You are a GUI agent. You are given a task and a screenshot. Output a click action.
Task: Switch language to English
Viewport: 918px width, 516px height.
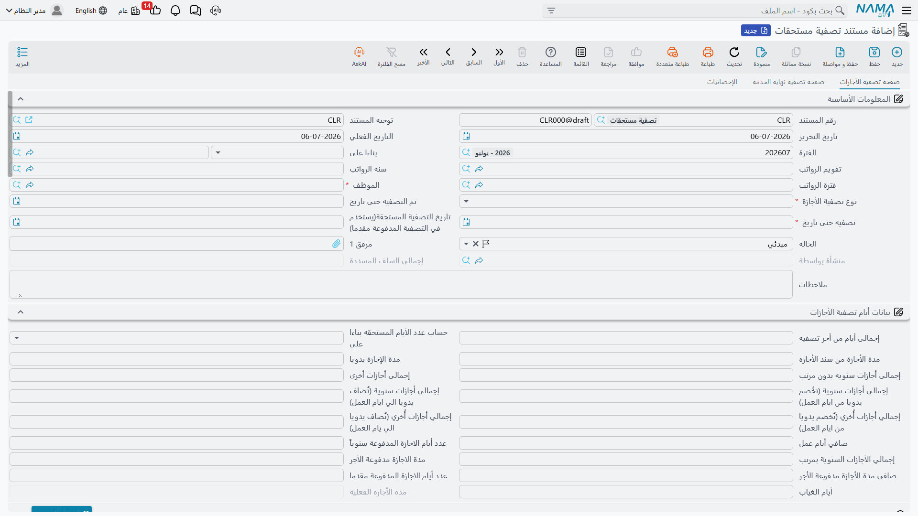tap(91, 11)
